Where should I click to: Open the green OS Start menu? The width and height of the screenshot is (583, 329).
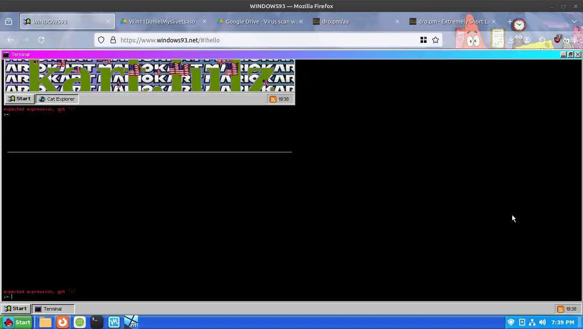point(17,322)
